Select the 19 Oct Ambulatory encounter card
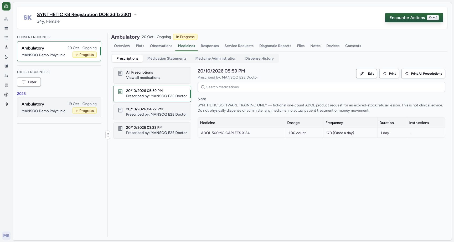The height and width of the screenshot is (242, 454). click(x=59, y=107)
